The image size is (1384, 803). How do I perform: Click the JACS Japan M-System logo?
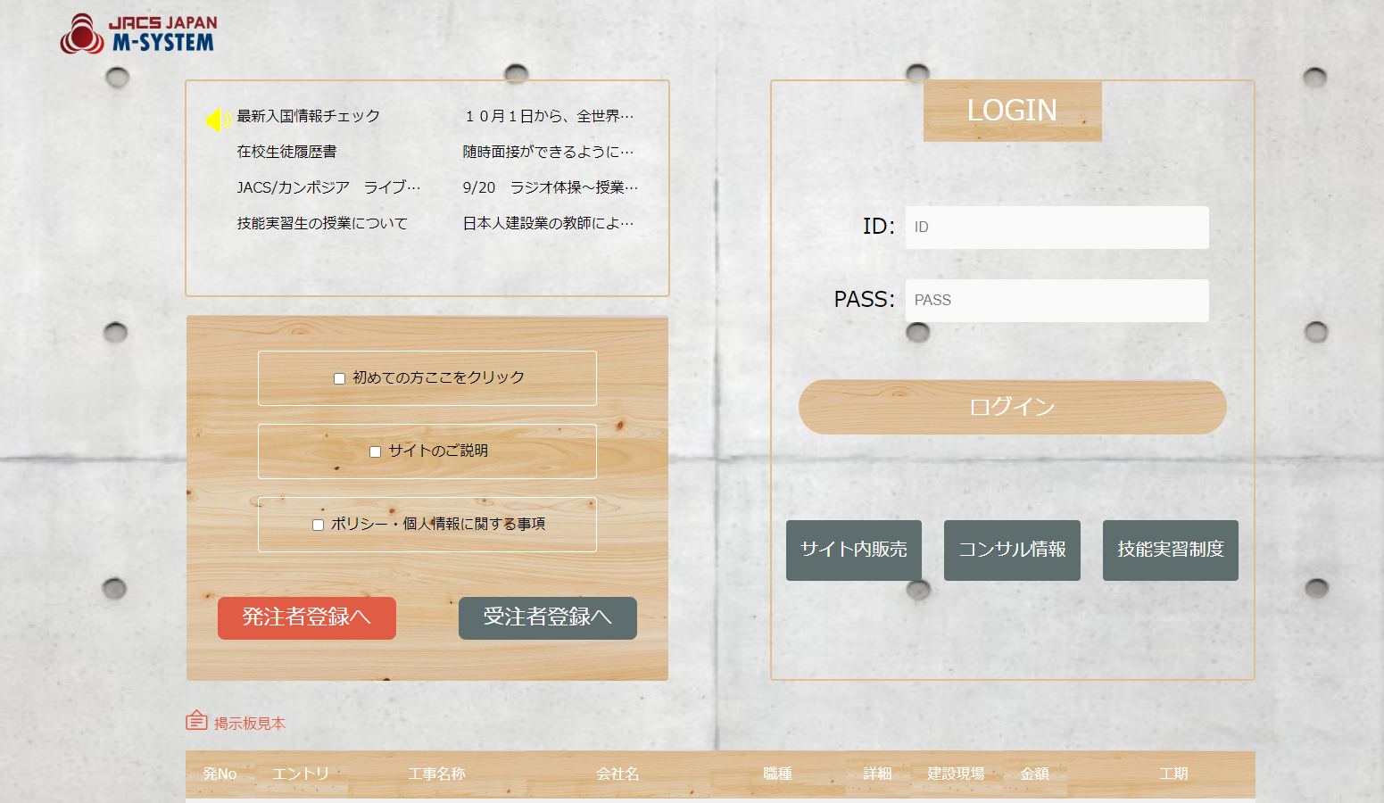point(138,34)
